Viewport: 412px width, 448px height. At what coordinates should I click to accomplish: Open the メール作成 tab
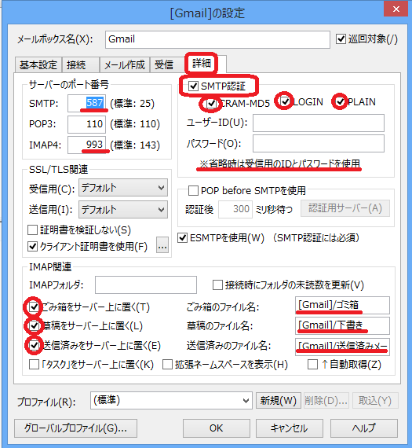pos(125,65)
